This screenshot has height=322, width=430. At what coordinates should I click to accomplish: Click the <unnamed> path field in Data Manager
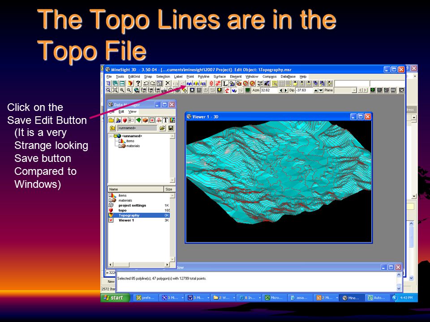[137, 128]
